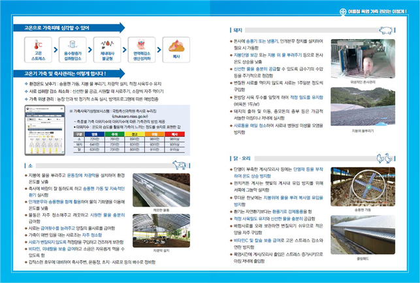Click the 더위지수 definition line above the table

pyautogui.click(x=127, y=127)
